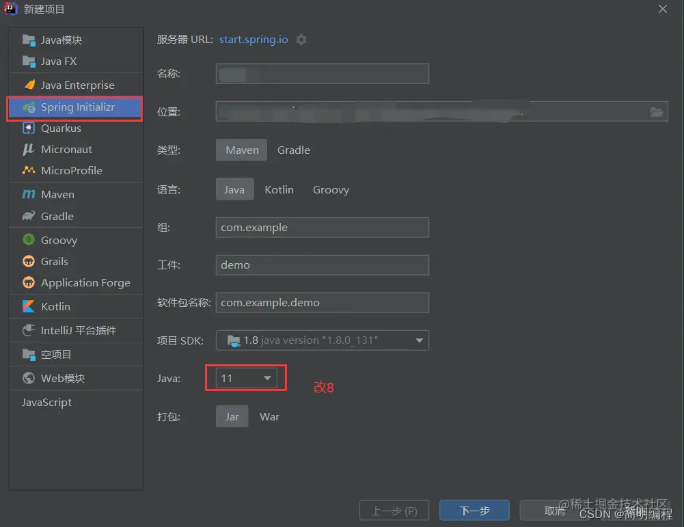Select Gradle as the build type
The height and width of the screenshot is (527, 684).
coord(293,150)
